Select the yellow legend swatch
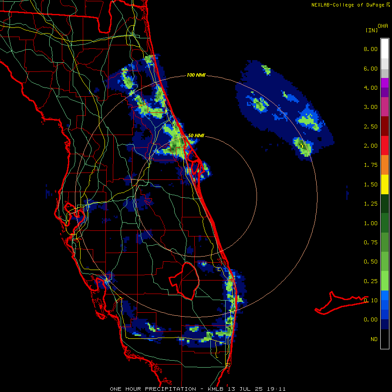 [x=385, y=184]
